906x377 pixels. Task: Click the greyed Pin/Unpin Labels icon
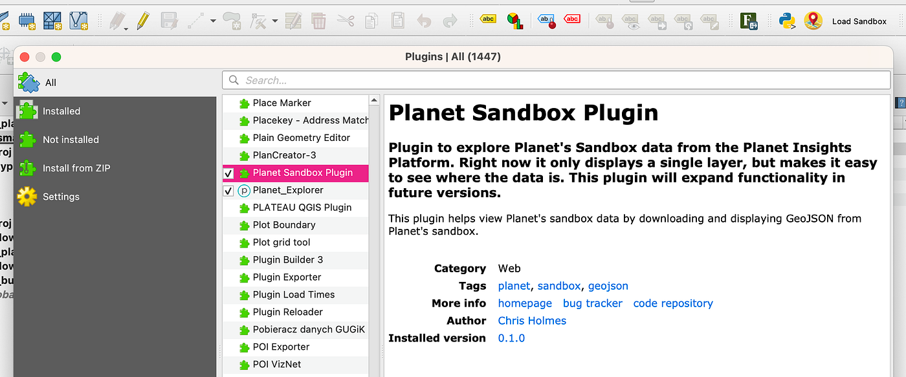click(x=604, y=21)
